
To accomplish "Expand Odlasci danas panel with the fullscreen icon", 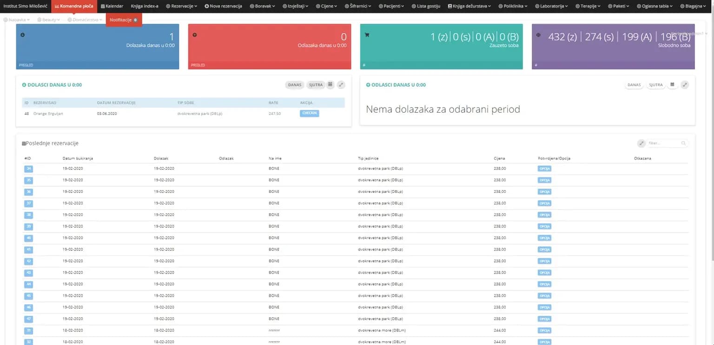I will point(685,85).
